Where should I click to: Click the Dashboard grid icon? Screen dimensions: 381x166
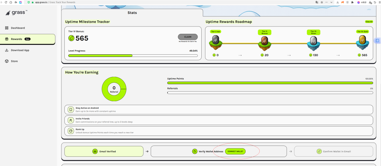click(7, 28)
